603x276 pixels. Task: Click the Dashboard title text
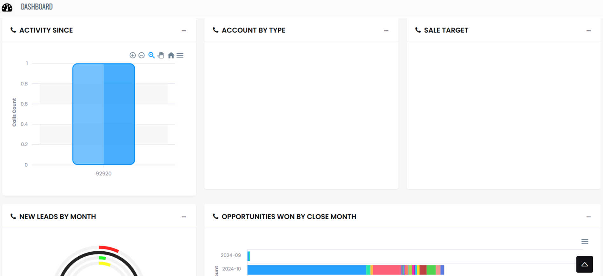[37, 7]
